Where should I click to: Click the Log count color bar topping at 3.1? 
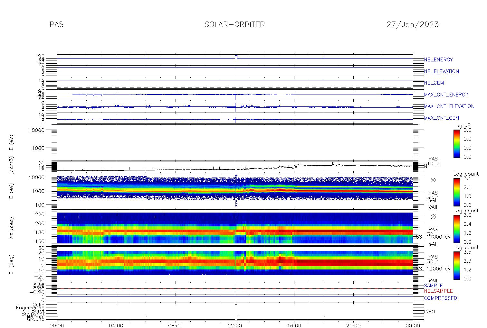click(x=457, y=192)
